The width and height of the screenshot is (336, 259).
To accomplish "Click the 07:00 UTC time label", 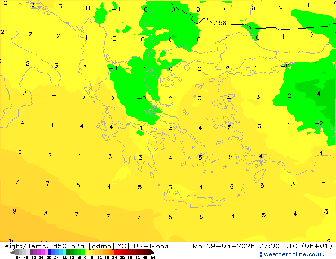I will 279,246.
